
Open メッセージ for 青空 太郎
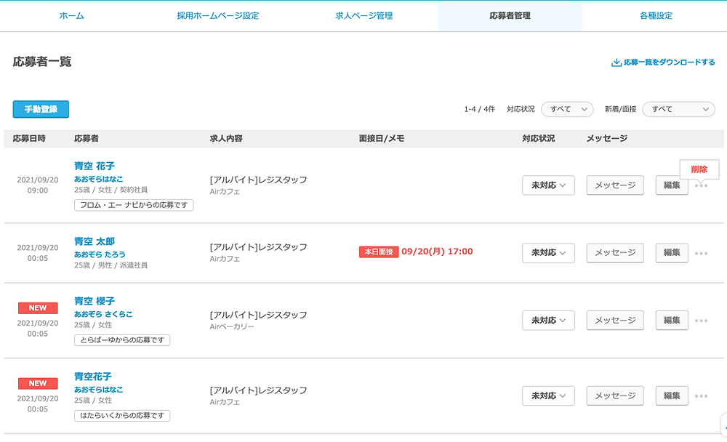point(615,253)
